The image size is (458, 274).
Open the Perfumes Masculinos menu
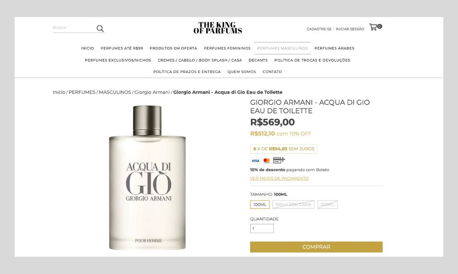pos(283,48)
